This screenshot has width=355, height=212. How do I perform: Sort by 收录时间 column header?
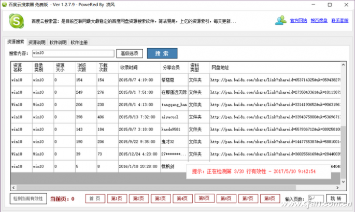(139, 67)
